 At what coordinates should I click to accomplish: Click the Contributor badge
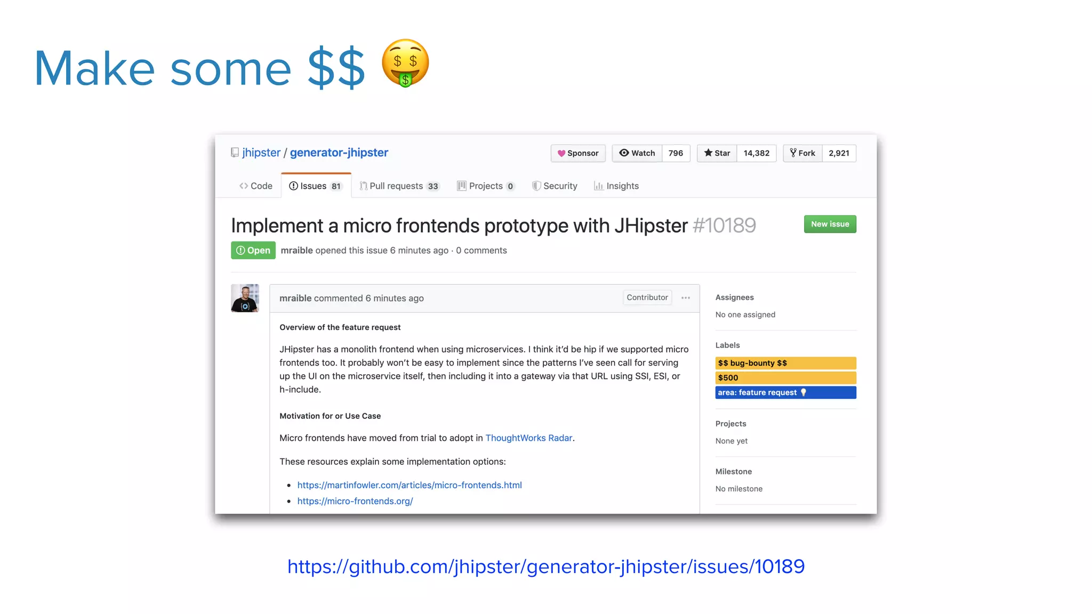(x=647, y=297)
